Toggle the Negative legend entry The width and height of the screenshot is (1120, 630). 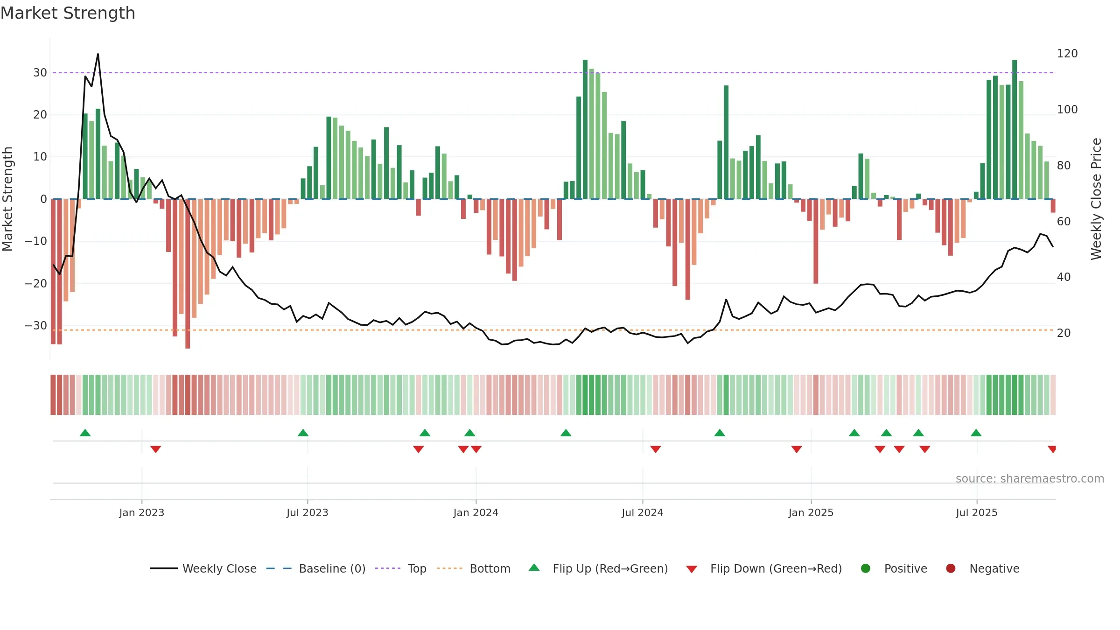pyautogui.click(x=982, y=568)
